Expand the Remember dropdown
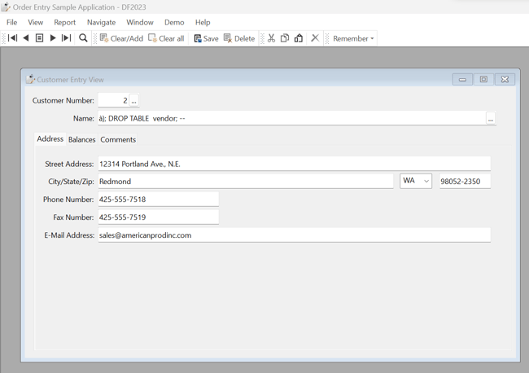This screenshot has height=373, width=529. (354, 38)
